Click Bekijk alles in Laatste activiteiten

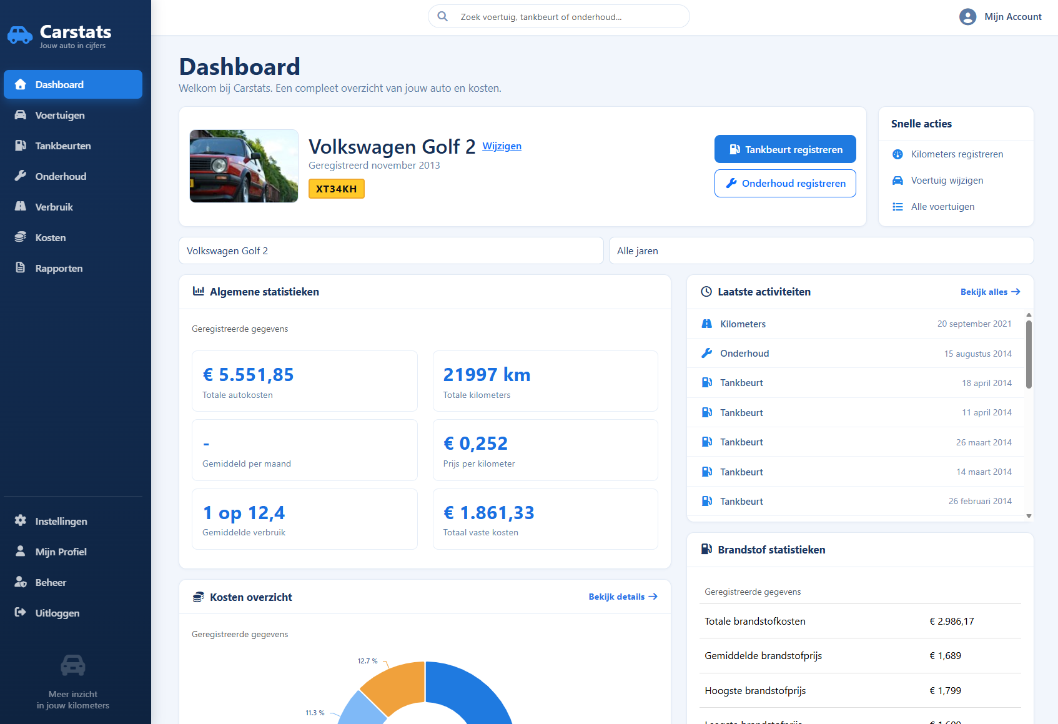point(990,292)
